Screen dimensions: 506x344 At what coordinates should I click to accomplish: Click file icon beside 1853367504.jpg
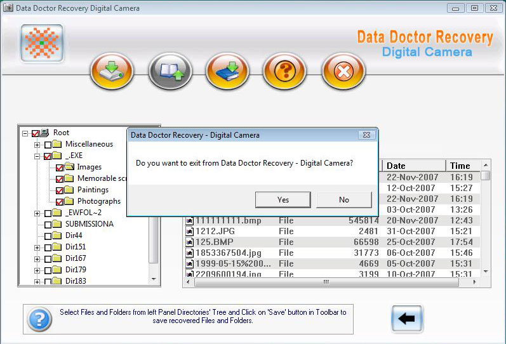(x=189, y=253)
